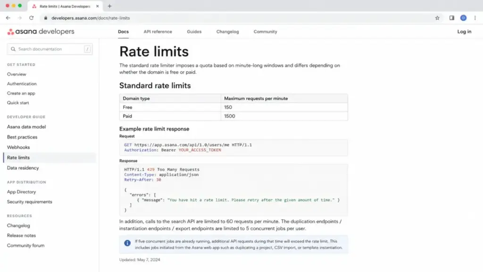The width and height of the screenshot is (483, 272).
Task: Open Overview in the sidebar
Action: point(17,74)
